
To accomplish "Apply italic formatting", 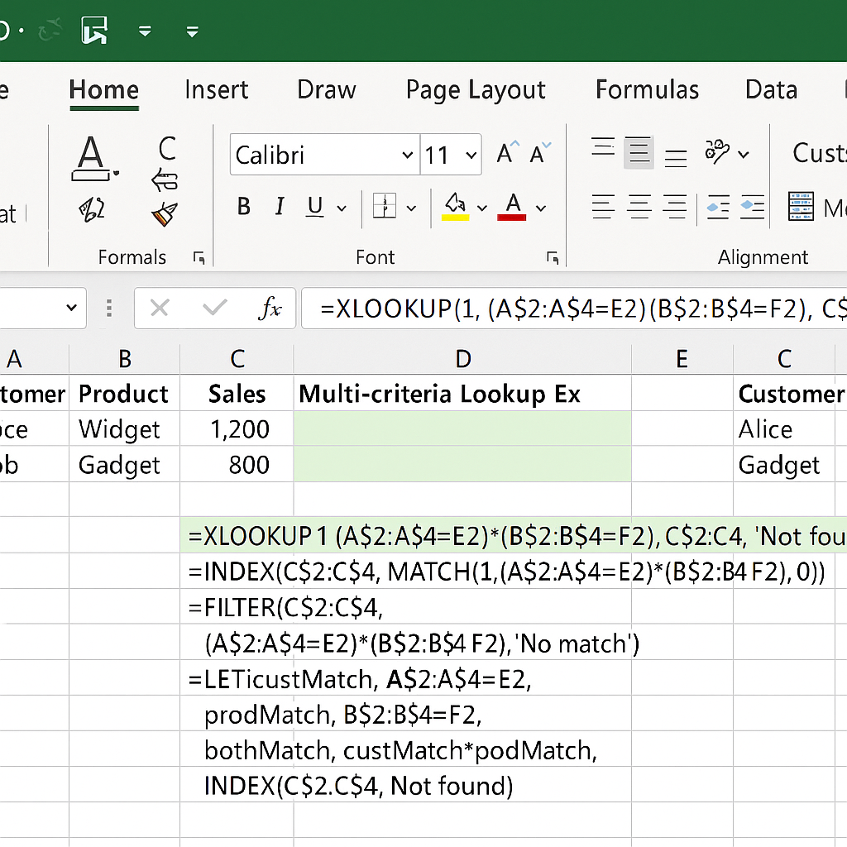I will [x=281, y=207].
